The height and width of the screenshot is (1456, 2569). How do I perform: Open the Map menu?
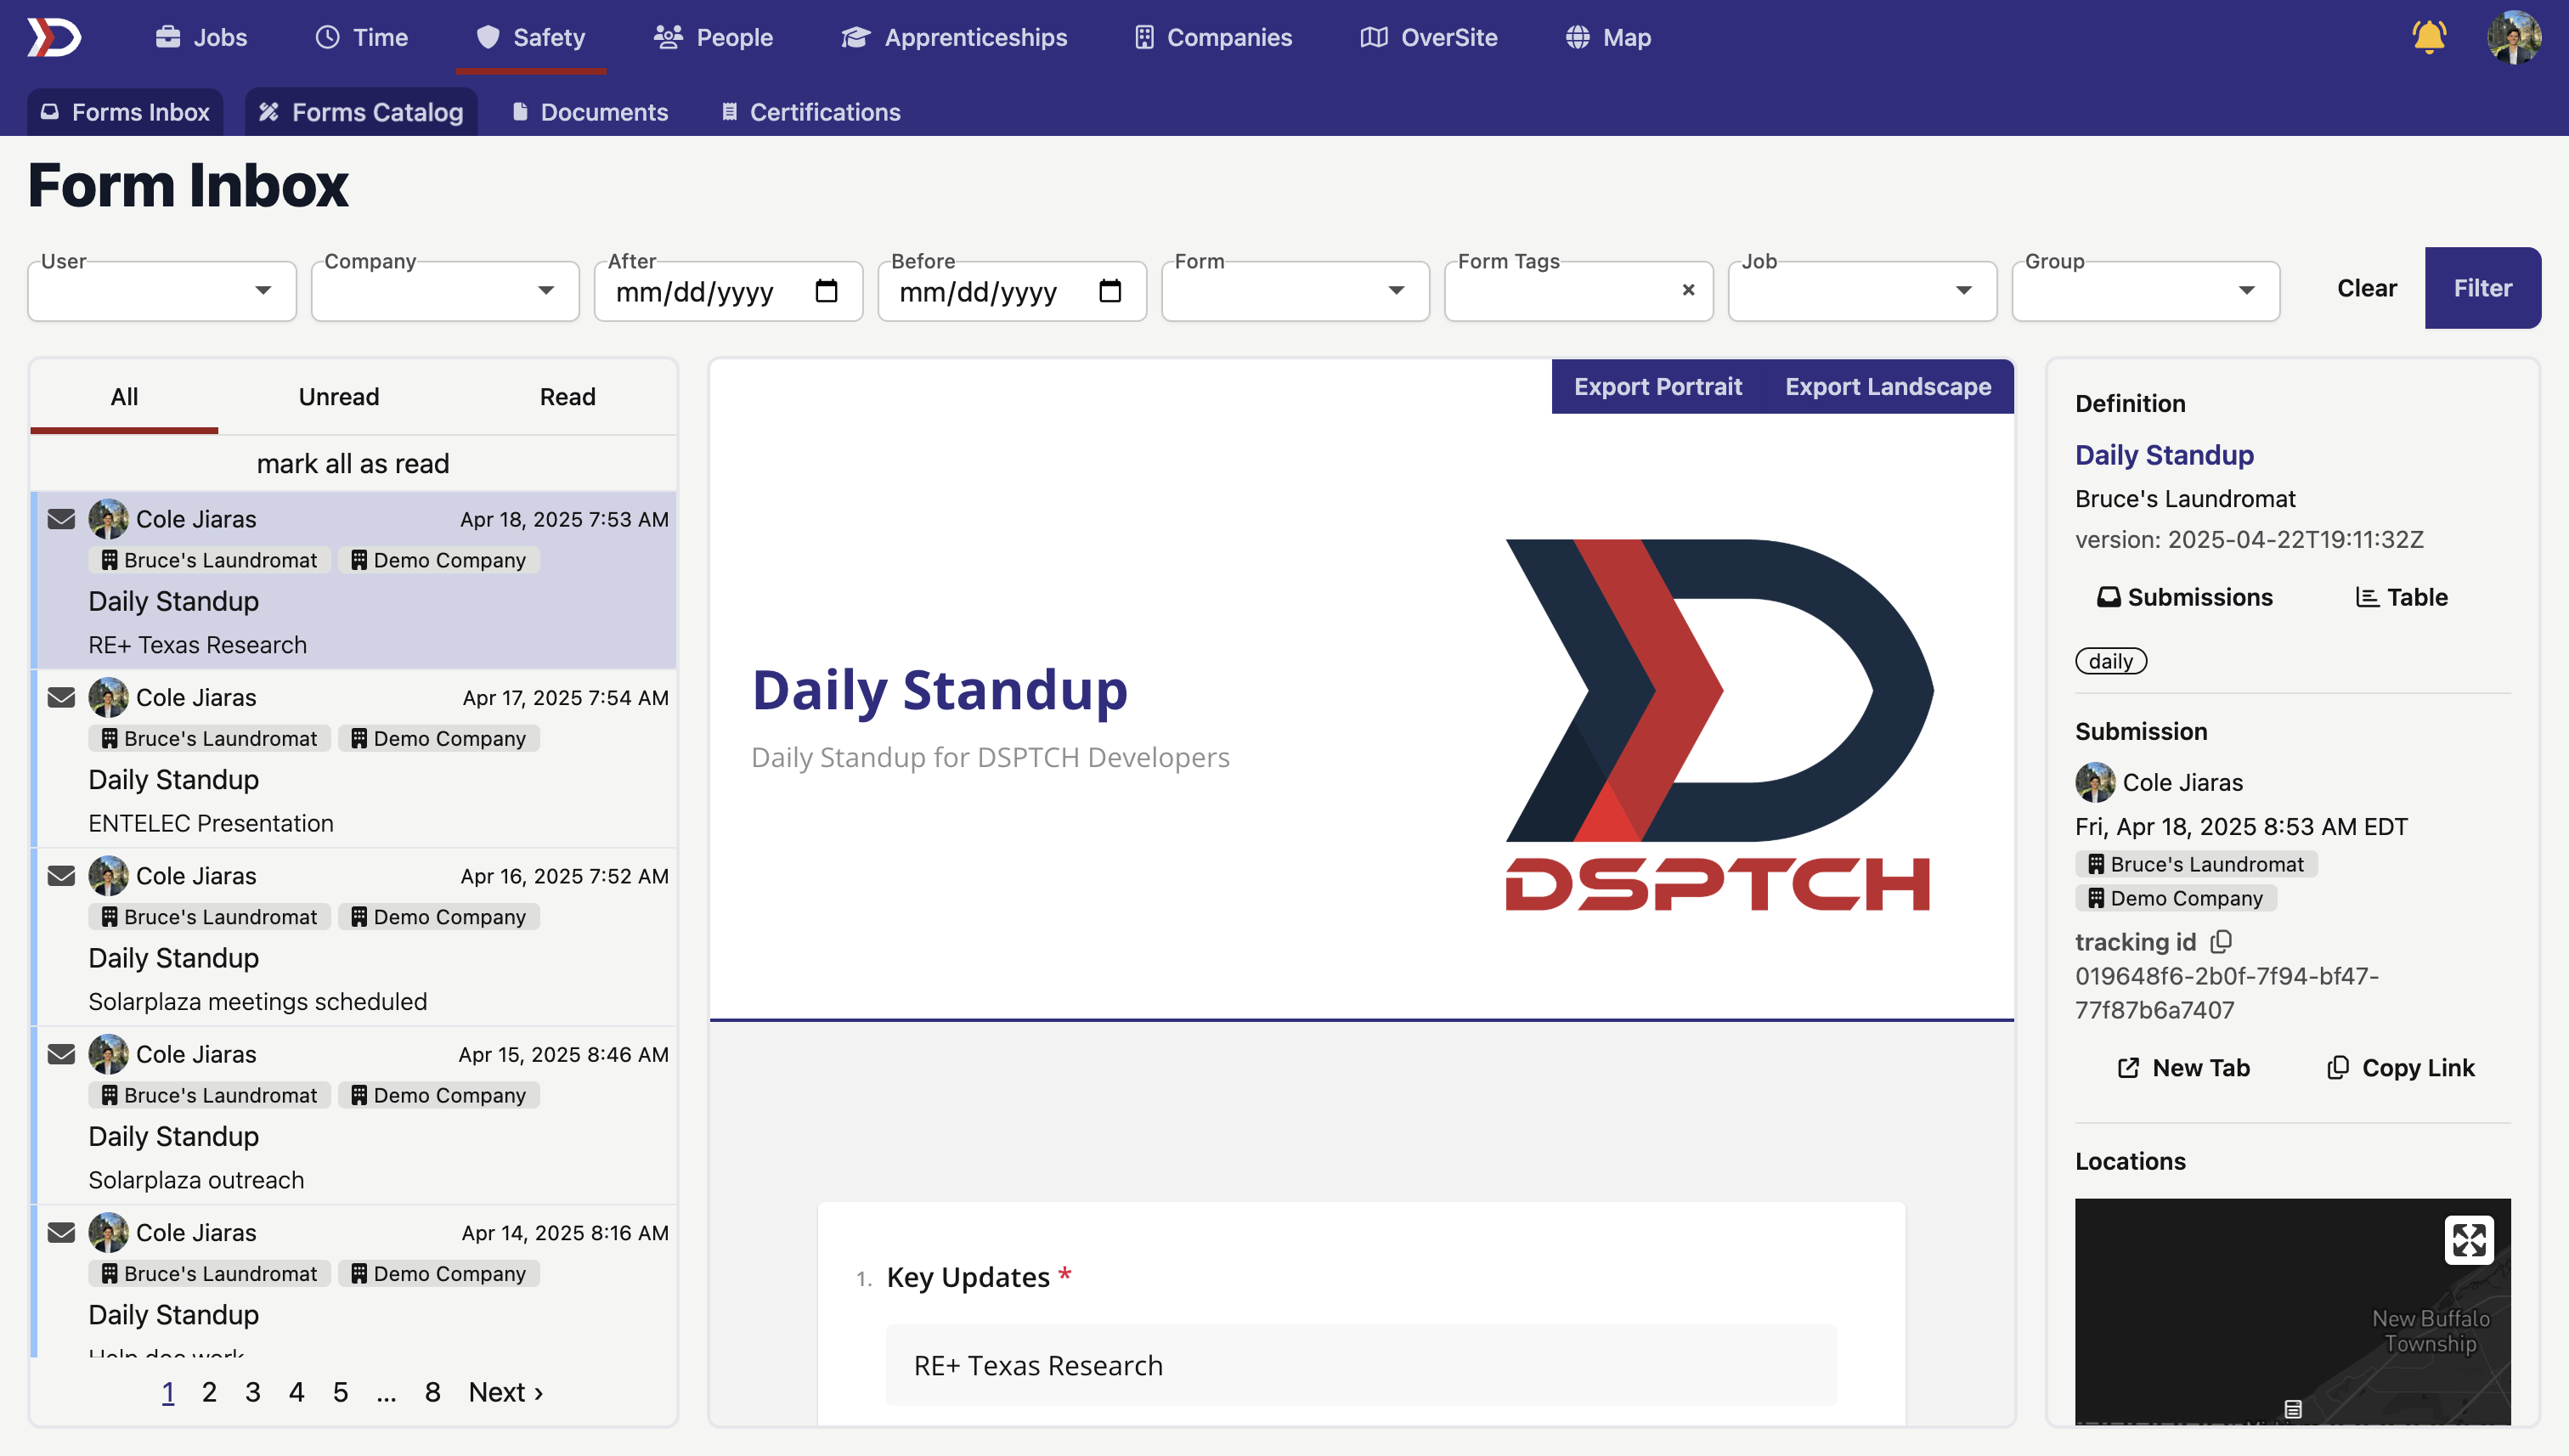click(x=1608, y=37)
